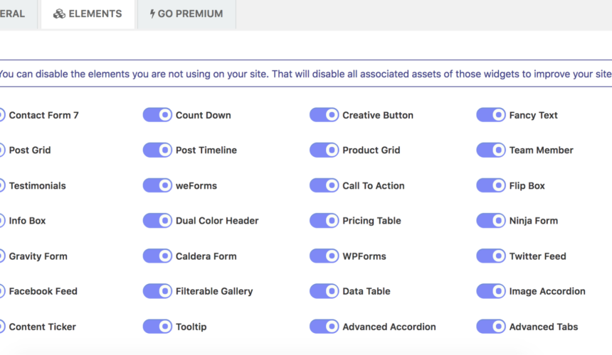Image resolution: width=612 pixels, height=355 pixels.
Task: Turn off the Call To Action switch
Action: pos(324,185)
